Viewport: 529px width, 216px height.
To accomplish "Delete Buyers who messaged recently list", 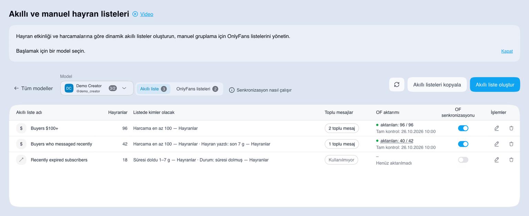I will 511,144.
